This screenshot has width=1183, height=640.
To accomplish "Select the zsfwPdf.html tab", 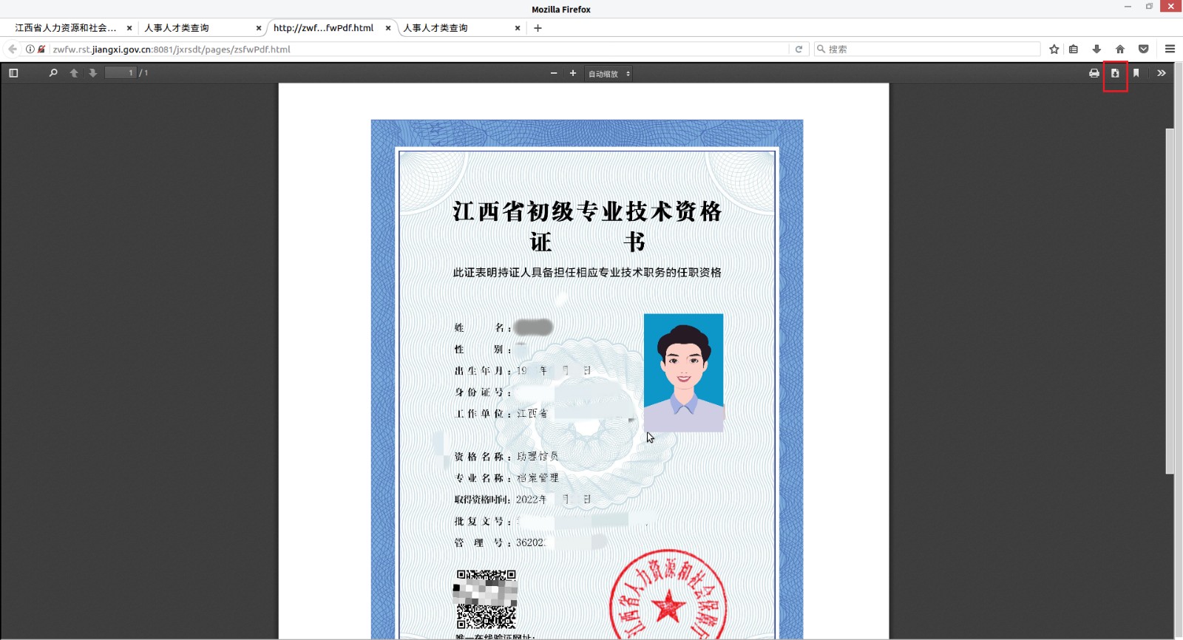I will 324,28.
